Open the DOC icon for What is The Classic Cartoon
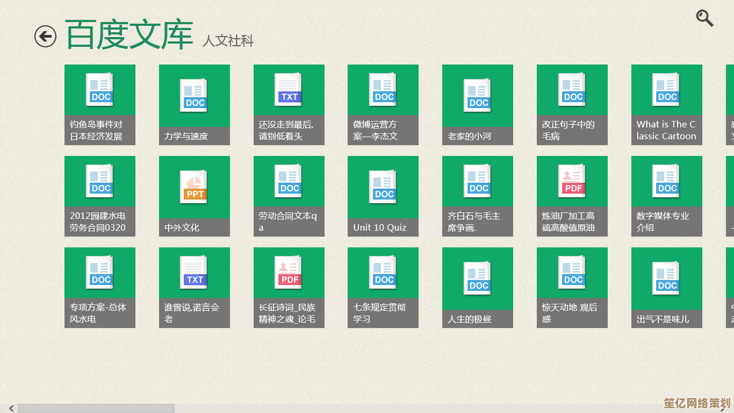This screenshot has width=734, height=413. [666, 89]
